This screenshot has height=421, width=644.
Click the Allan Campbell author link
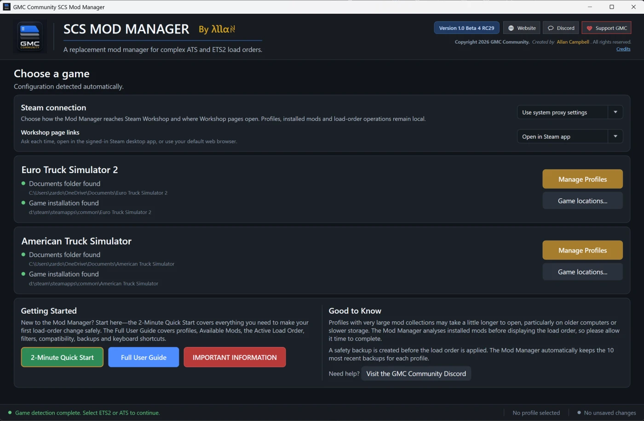tap(573, 42)
